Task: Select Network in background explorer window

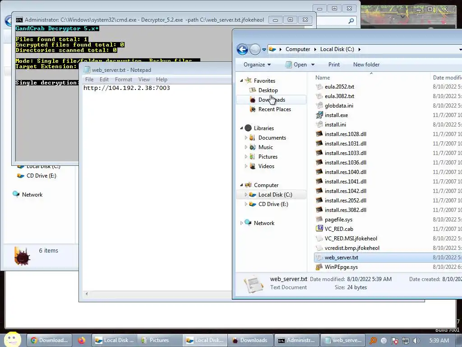Action: tap(32, 195)
